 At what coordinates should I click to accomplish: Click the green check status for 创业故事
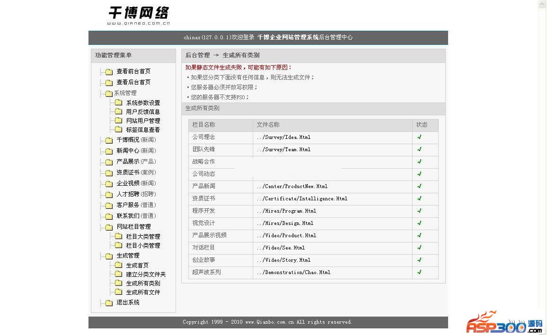point(419,260)
